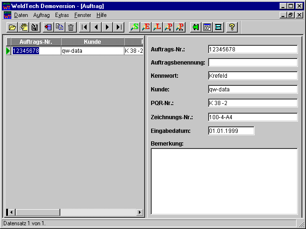This screenshot has width=306, height=229.
Task: Advance to the next record
Action: [107, 27]
